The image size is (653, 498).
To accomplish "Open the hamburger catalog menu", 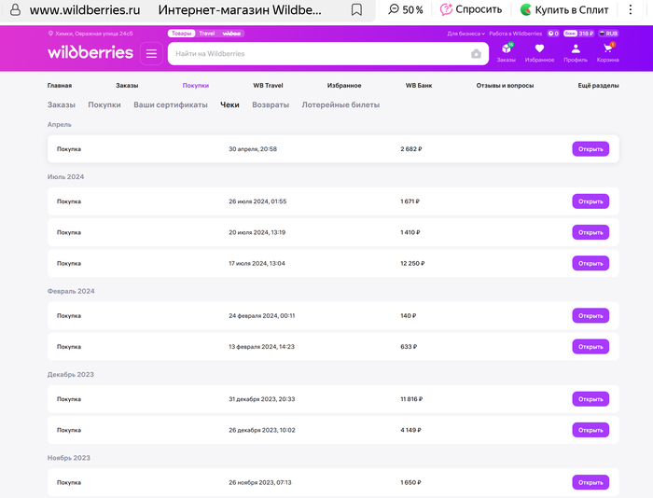I will [x=151, y=53].
